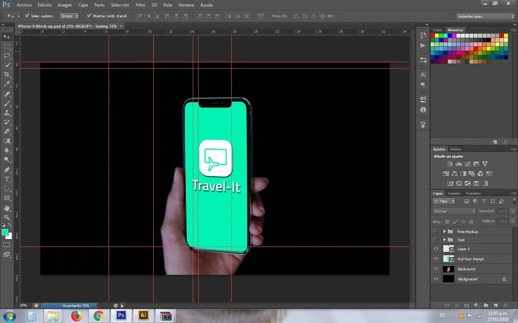Open the Grupo dropdown
Image resolution: width=518 pixels, height=323 pixels.
click(70, 16)
